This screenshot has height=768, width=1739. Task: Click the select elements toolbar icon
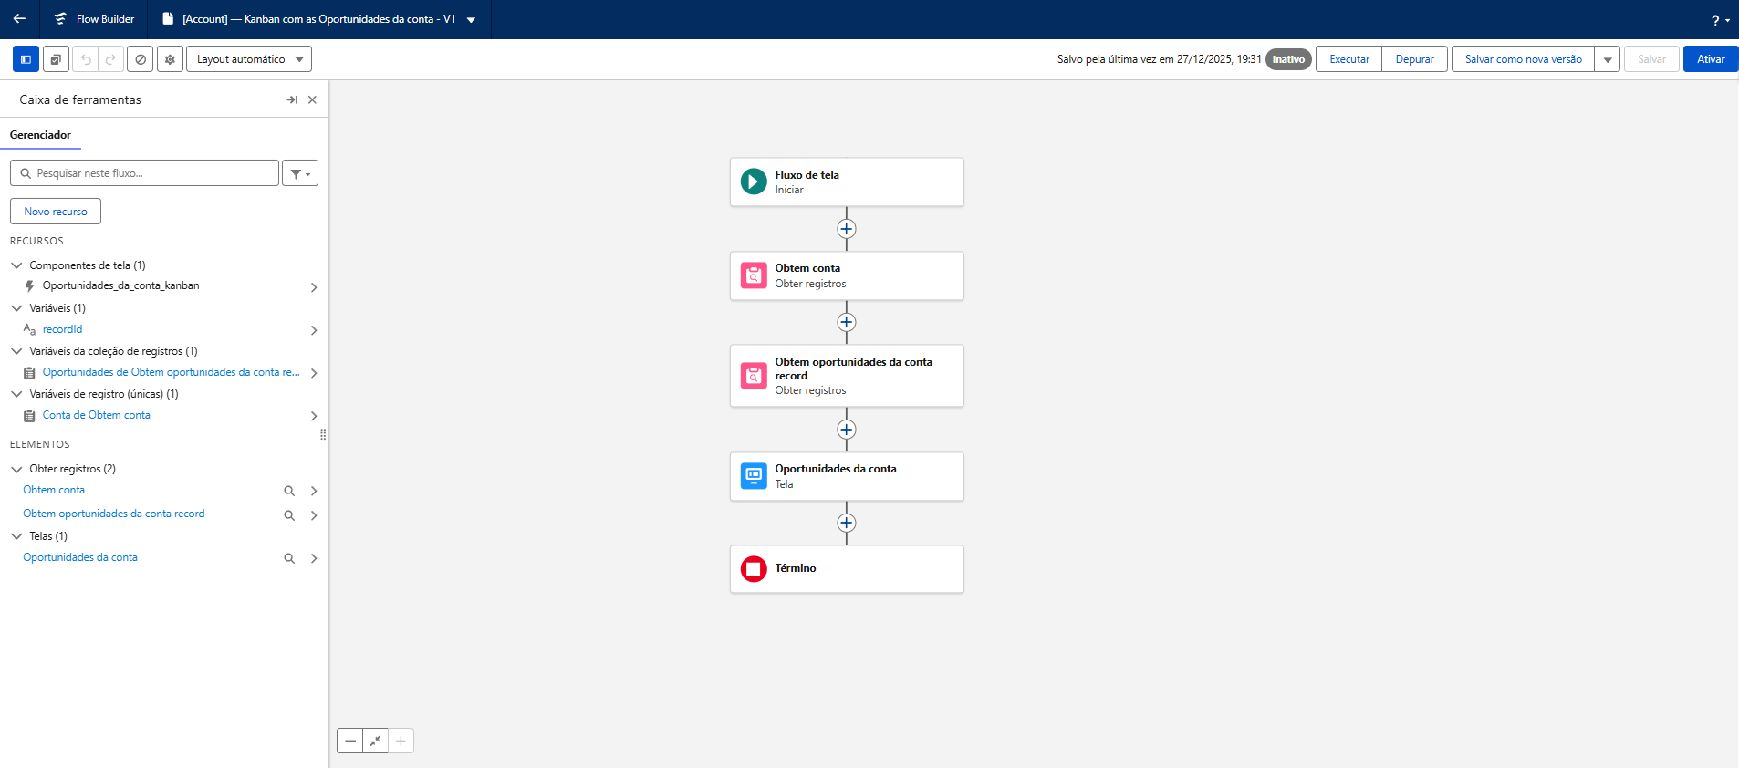click(x=56, y=59)
